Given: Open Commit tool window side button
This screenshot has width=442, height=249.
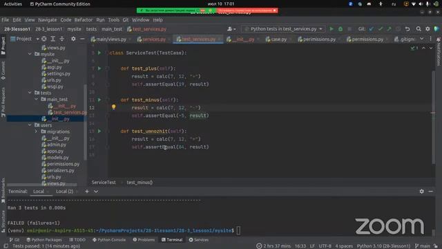Looking at the screenshot, I should [3, 71].
